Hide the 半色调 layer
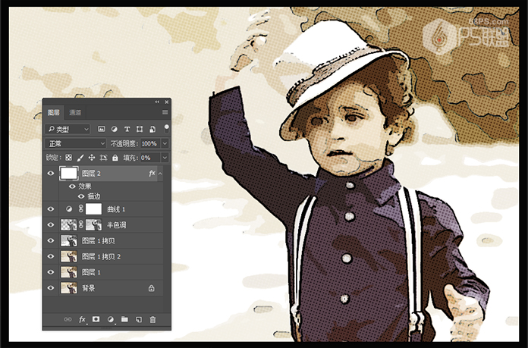The image size is (528, 348). pos(51,224)
